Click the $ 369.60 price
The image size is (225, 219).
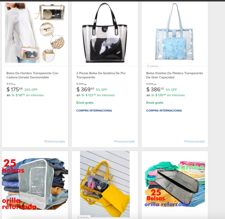tap(85, 89)
